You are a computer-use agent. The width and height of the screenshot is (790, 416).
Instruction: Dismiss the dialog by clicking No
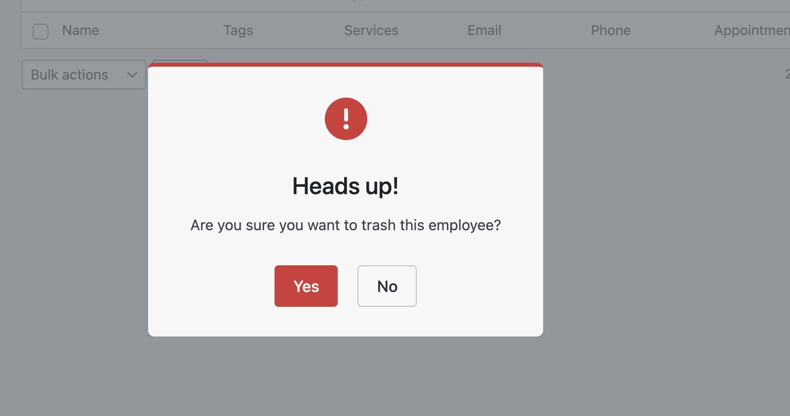point(387,286)
